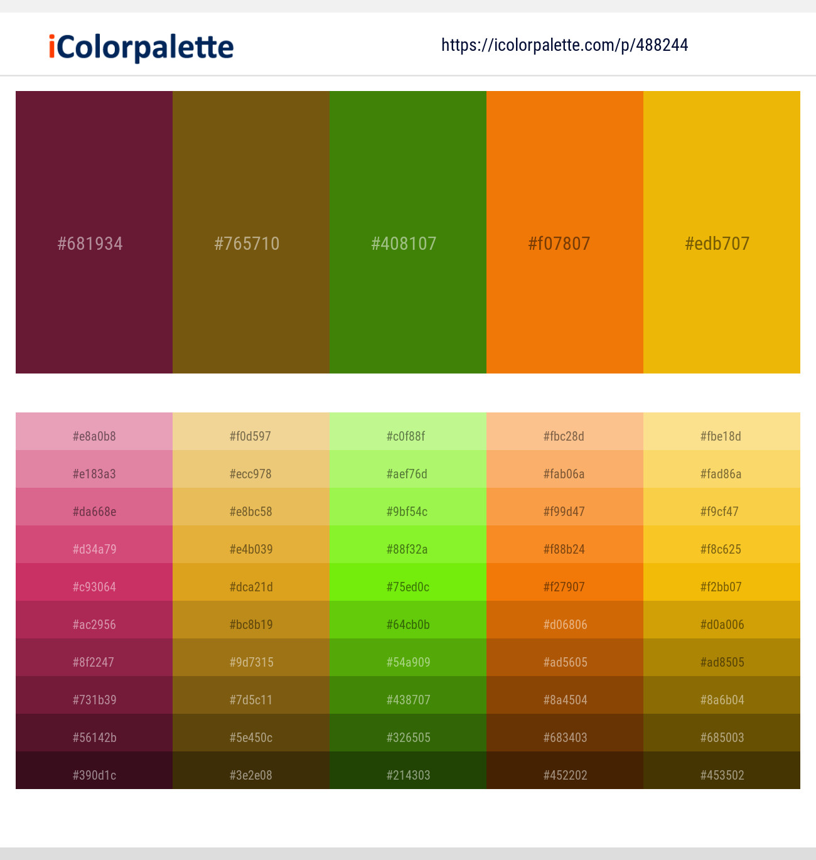Select the #dca21d golden shade

pyautogui.click(x=251, y=587)
